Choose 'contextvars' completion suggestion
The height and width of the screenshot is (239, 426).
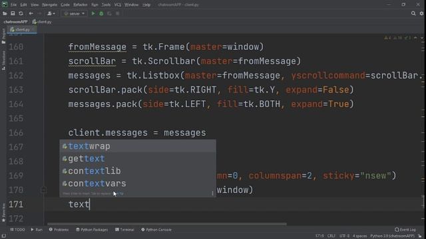[x=138, y=183]
